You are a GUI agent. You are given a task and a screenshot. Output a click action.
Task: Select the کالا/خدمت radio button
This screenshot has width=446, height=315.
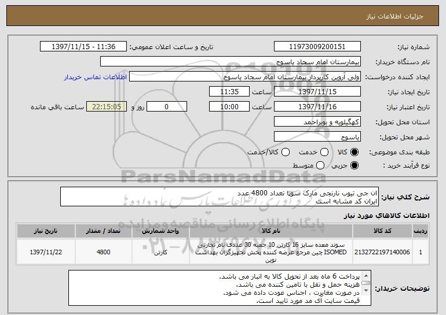pos(286,152)
